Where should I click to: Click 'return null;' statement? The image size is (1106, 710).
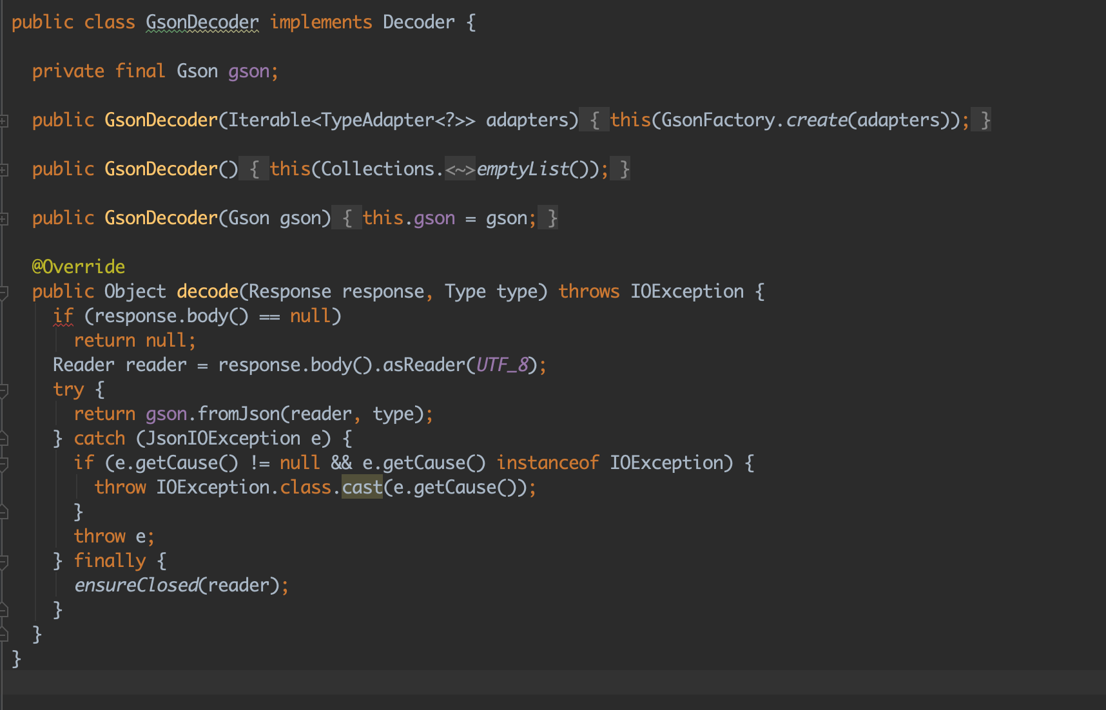[x=135, y=341]
